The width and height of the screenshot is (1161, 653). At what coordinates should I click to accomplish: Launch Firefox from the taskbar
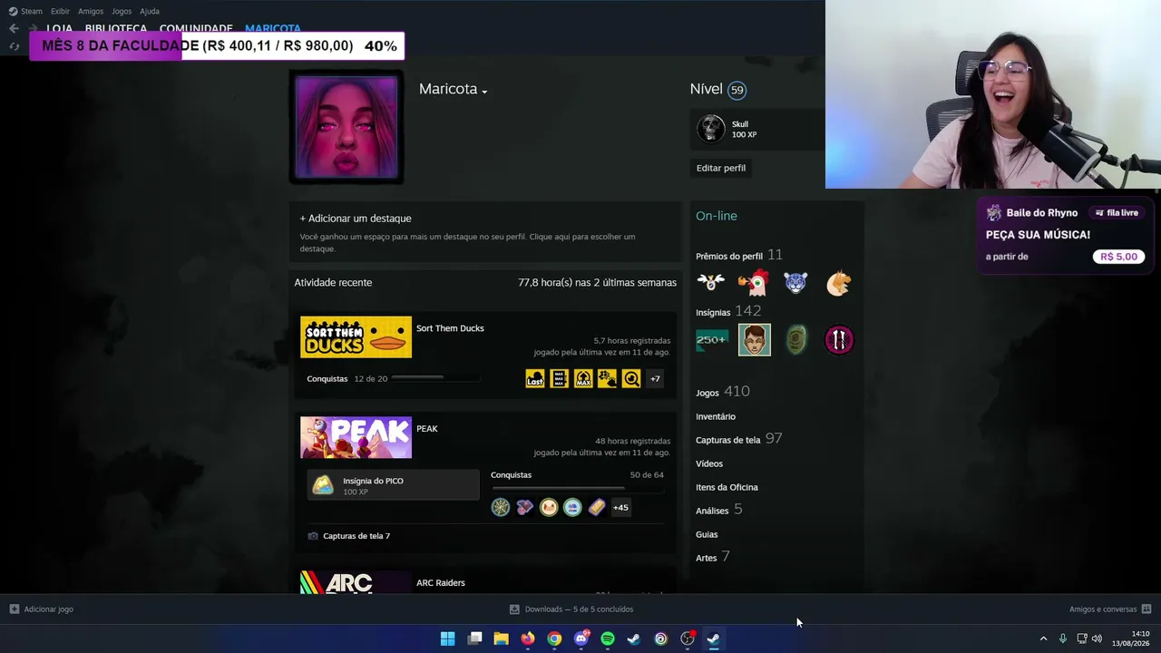pos(528,638)
